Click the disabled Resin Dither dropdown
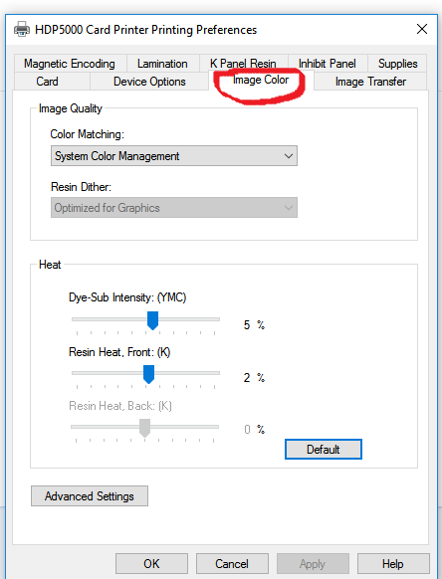The height and width of the screenshot is (579, 442). (x=174, y=208)
